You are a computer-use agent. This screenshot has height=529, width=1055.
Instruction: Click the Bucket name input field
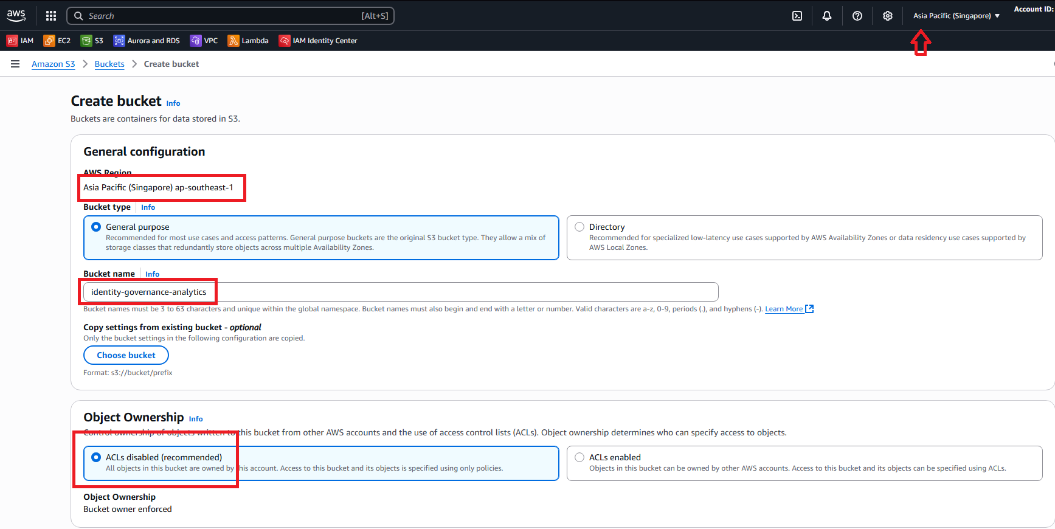(x=401, y=292)
